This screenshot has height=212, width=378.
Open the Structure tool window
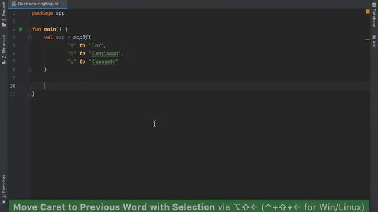tap(4, 49)
